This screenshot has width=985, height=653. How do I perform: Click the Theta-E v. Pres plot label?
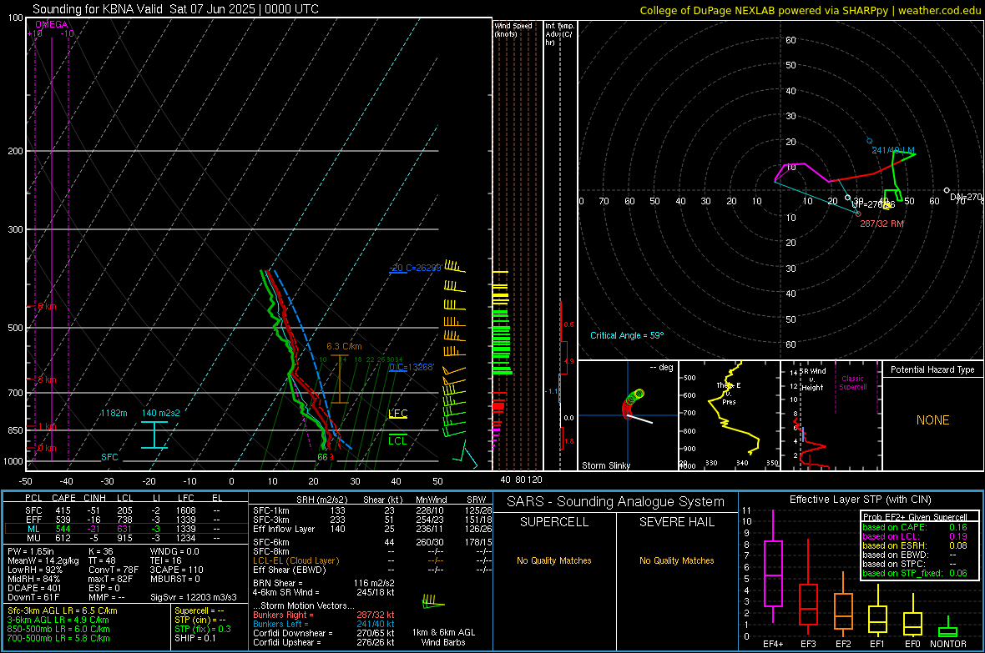729,393
